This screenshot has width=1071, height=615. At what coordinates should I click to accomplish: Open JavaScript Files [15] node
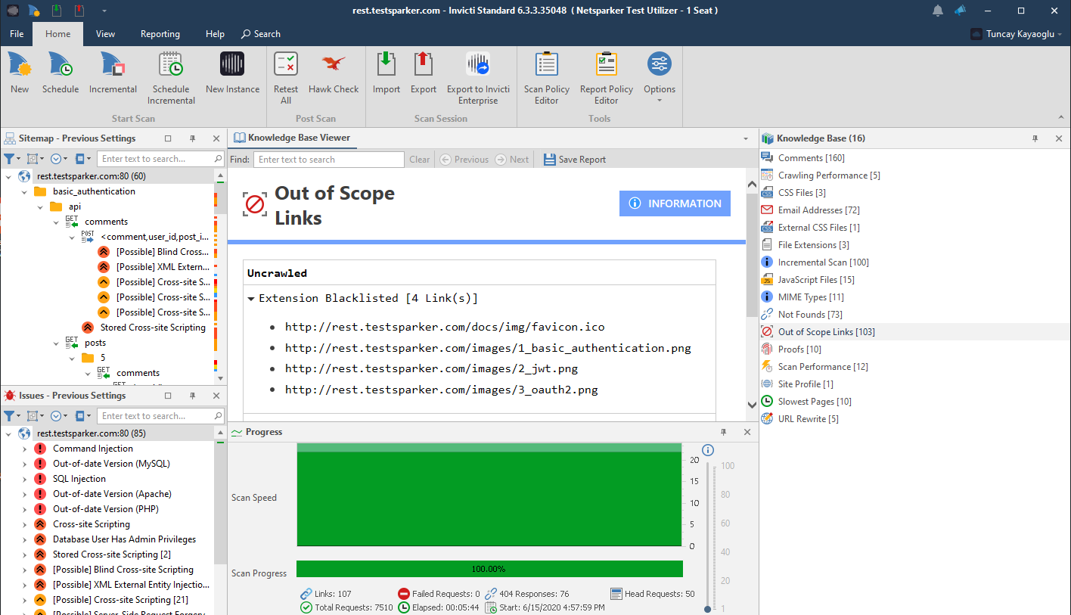816,280
